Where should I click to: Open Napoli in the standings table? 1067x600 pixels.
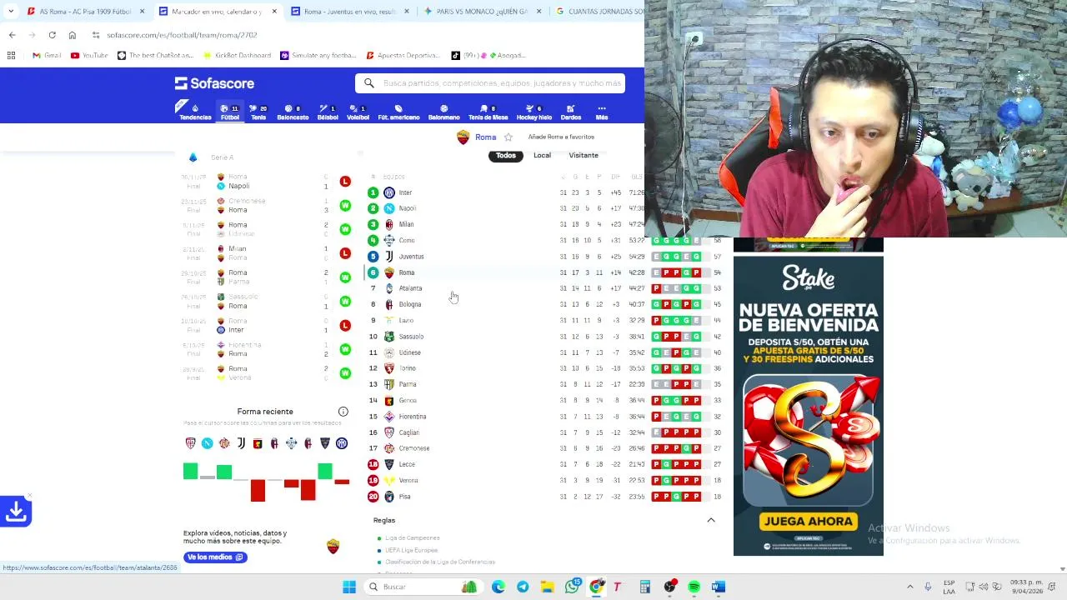(x=407, y=208)
